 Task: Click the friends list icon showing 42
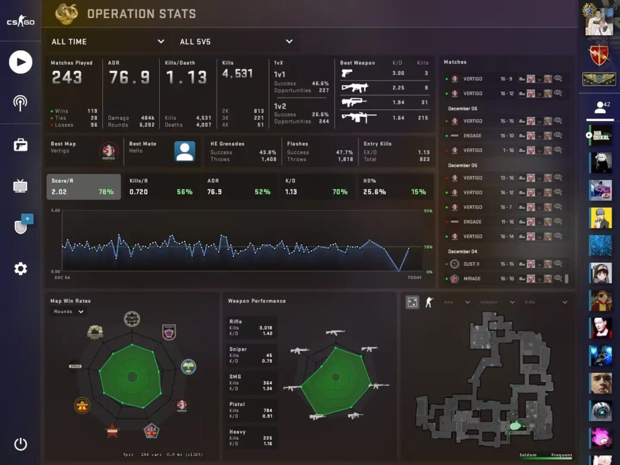pyautogui.click(x=600, y=107)
